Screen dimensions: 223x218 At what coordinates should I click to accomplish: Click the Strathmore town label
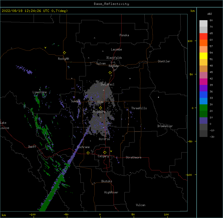coord(133,157)
